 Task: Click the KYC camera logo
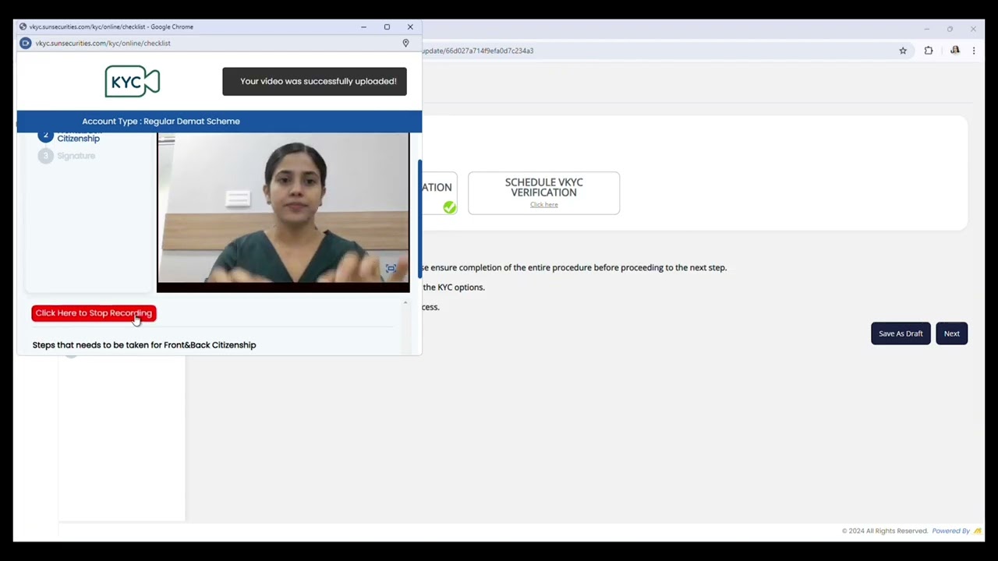coord(133,81)
